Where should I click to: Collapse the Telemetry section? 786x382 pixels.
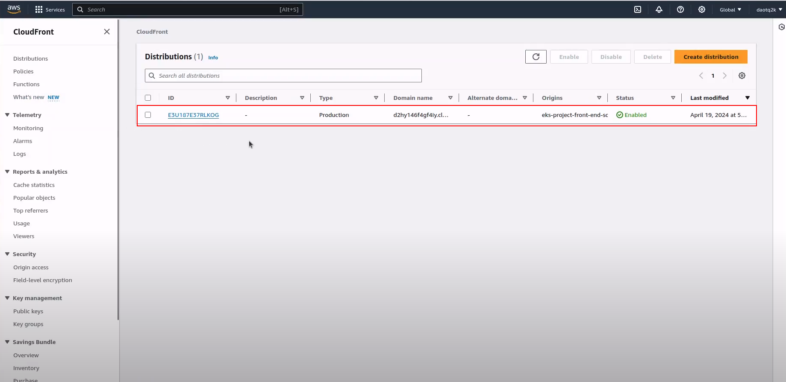tap(7, 115)
